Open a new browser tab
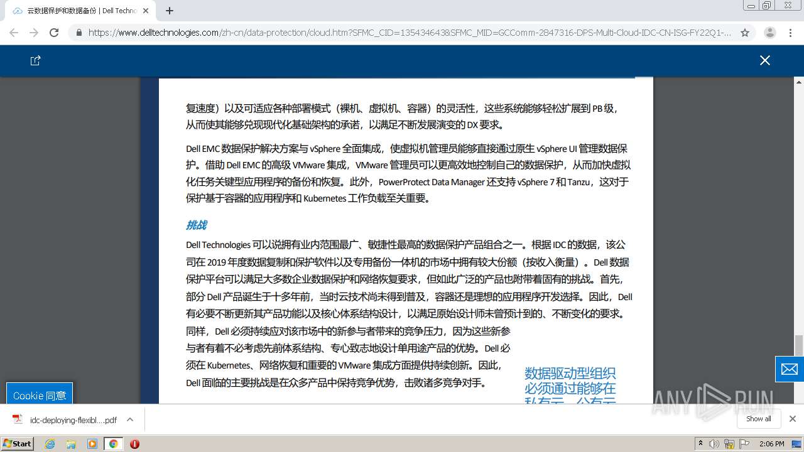Screen dimensions: 804x452 (x=170, y=11)
